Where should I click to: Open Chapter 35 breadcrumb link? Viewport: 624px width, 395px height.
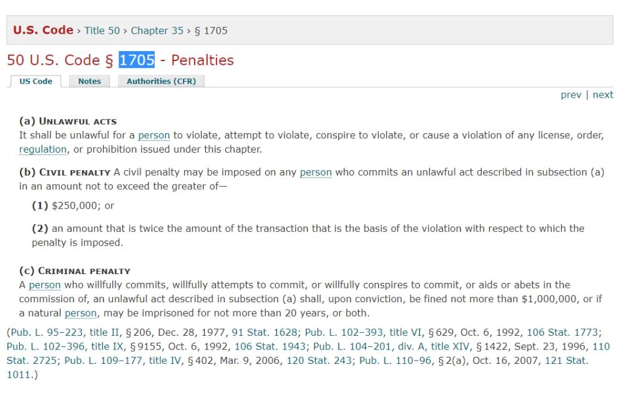click(157, 31)
